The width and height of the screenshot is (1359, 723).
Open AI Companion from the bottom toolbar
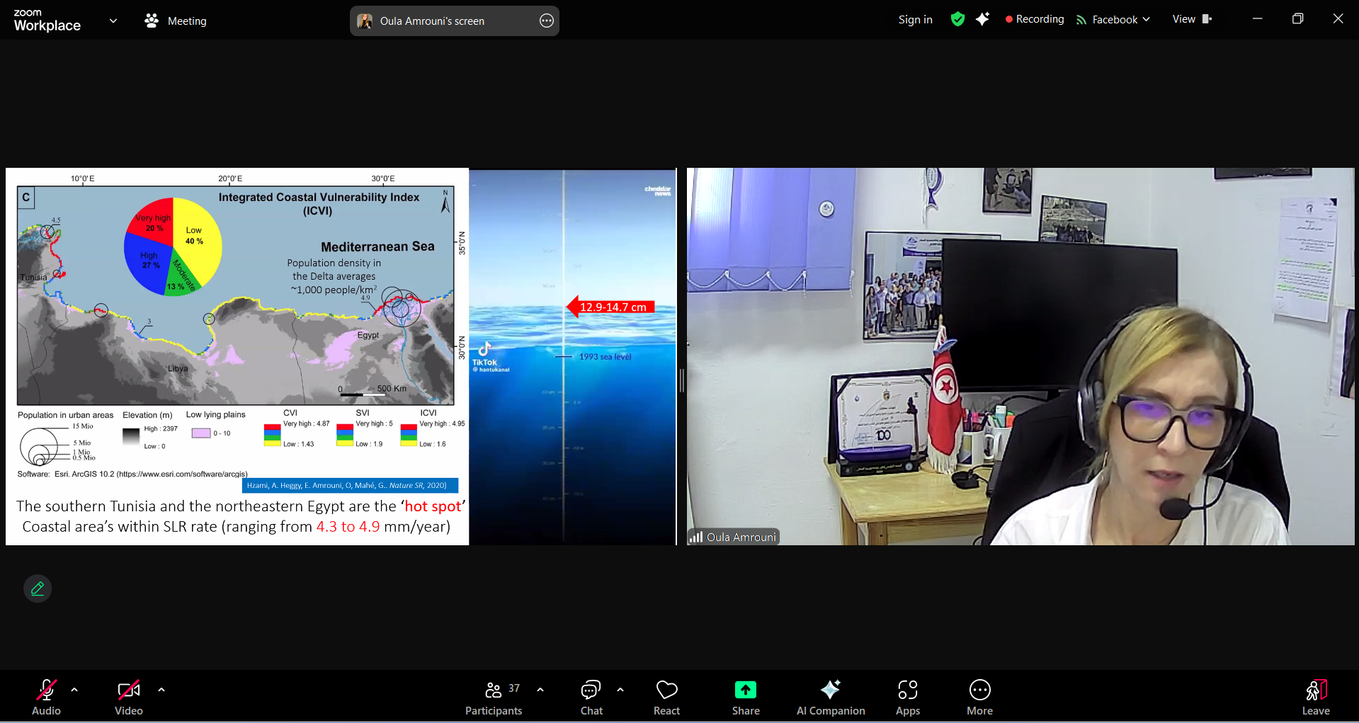coord(830,698)
